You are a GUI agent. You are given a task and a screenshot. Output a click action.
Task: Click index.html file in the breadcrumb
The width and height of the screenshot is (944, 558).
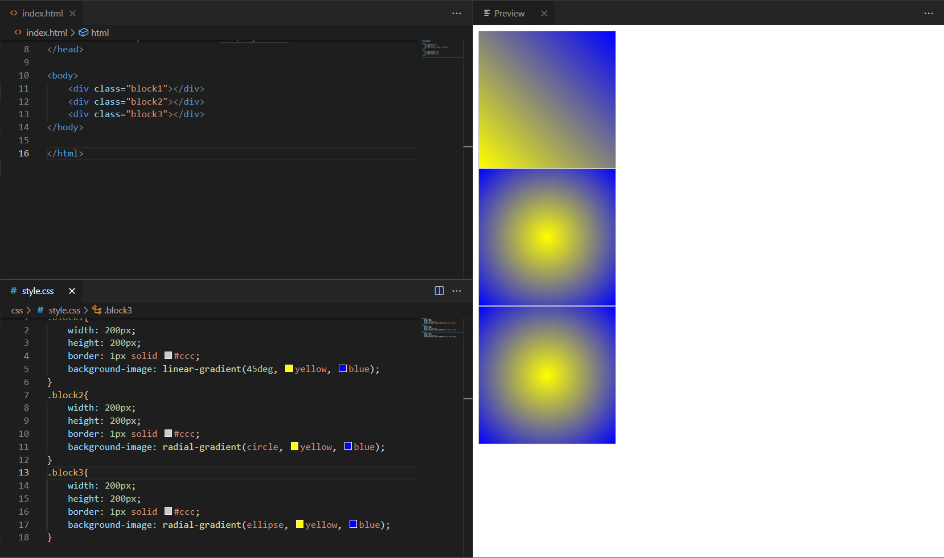[x=46, y=33]
